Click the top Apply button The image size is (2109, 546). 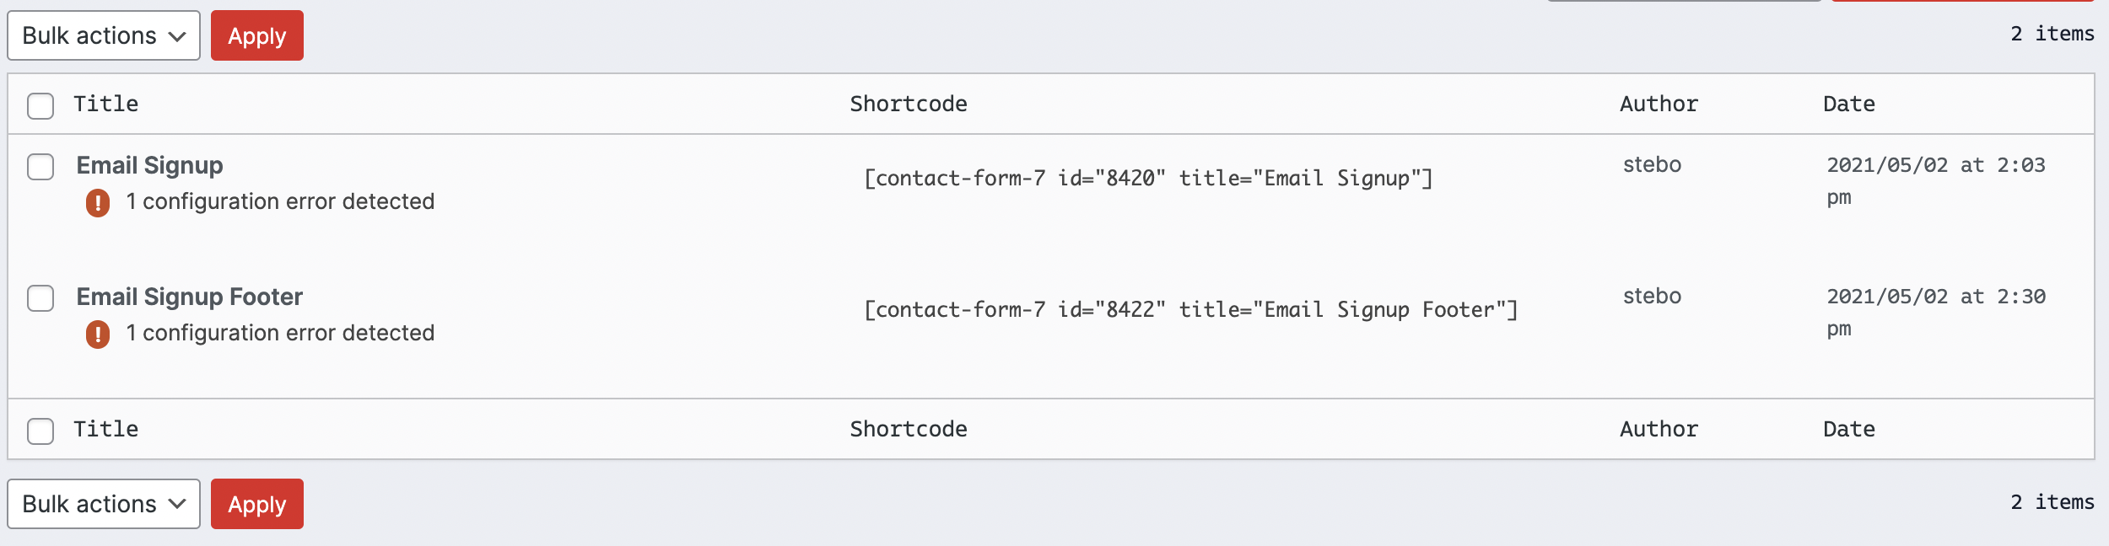(x=257, y=35)
